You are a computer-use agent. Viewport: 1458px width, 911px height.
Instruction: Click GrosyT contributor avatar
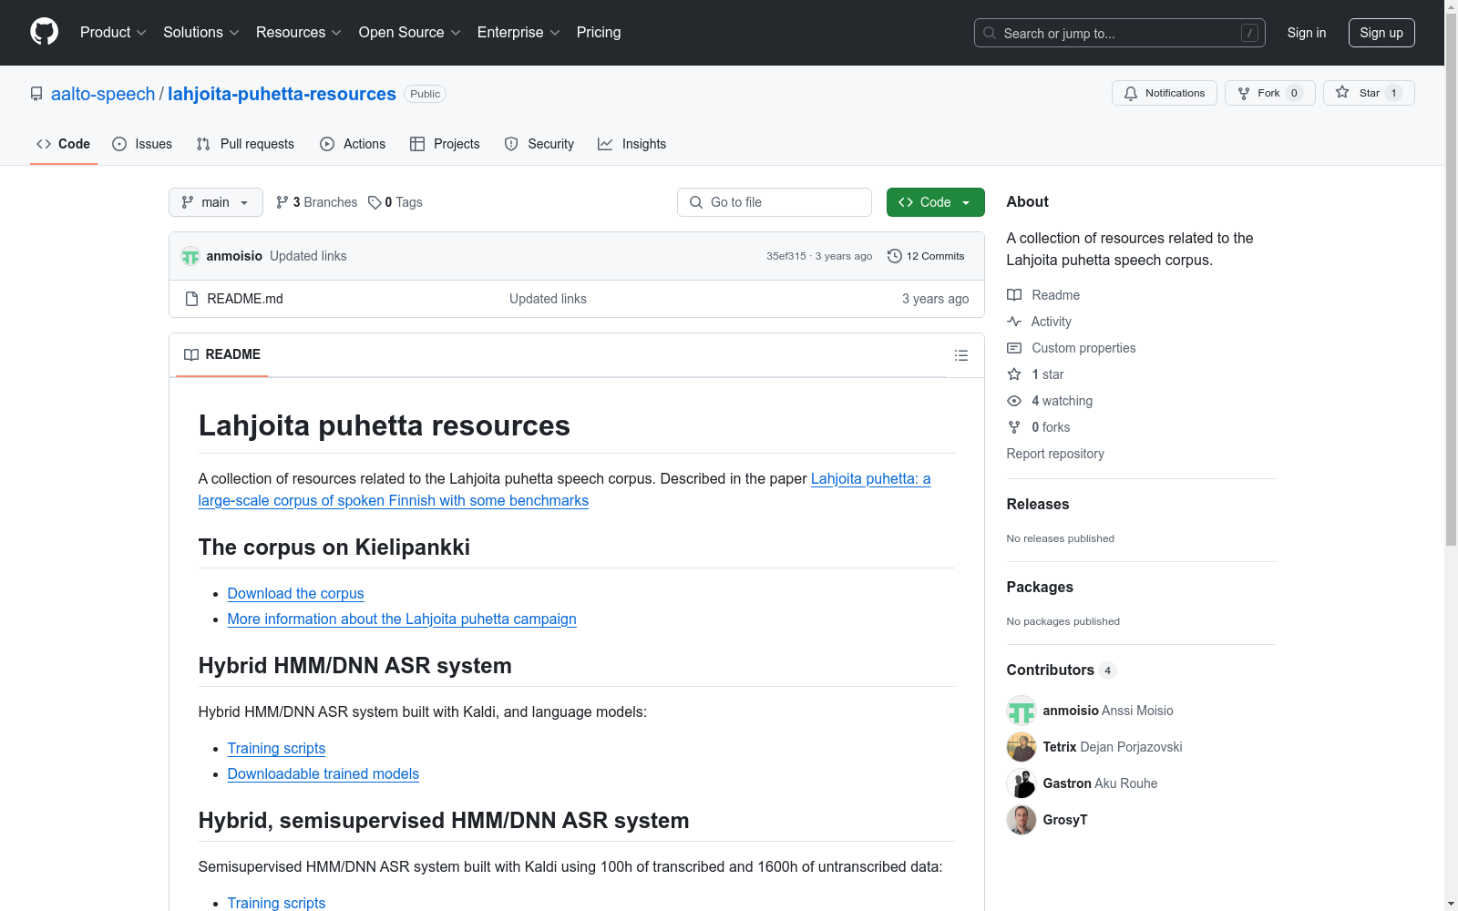pos(1022,820)
